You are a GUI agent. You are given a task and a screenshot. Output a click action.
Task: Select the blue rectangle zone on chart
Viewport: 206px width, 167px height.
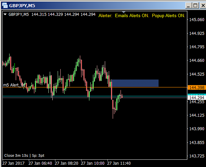pyautogui.click(x=135, y=83)
